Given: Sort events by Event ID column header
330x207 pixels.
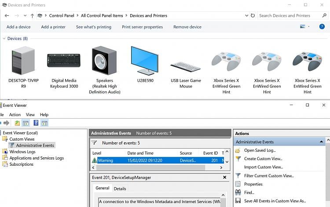Looking at the screenshot, I should [210, 153].
